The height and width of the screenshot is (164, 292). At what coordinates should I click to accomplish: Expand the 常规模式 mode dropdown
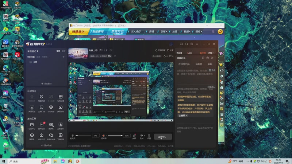click(x=33, y=51)
